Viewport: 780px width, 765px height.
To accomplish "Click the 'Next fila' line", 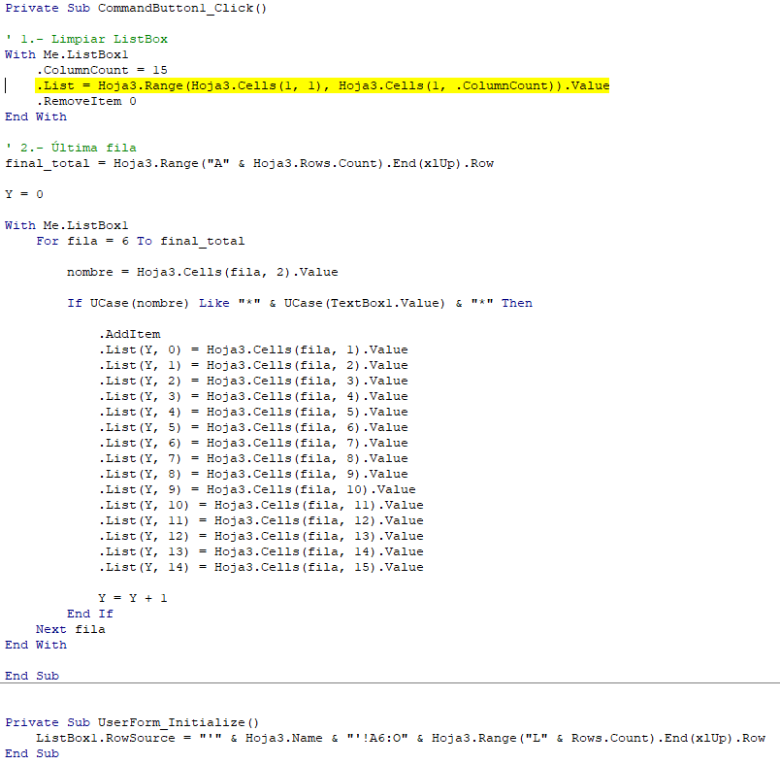I will 70,629.
